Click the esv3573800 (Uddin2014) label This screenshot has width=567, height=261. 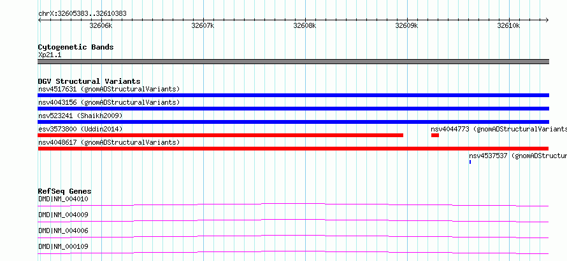click(x=80, y=129)
